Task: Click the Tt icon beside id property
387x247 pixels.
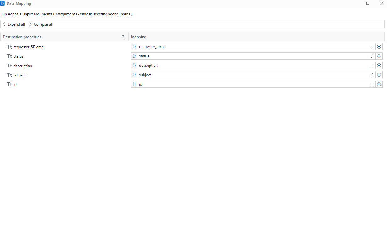Action: click(9, 85)
